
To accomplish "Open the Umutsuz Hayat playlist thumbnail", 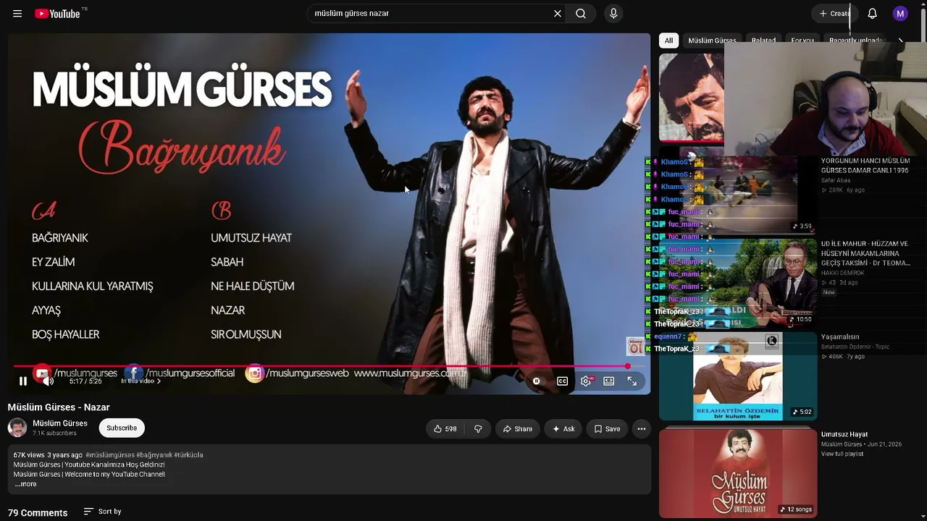I will (x=738, y=473).
